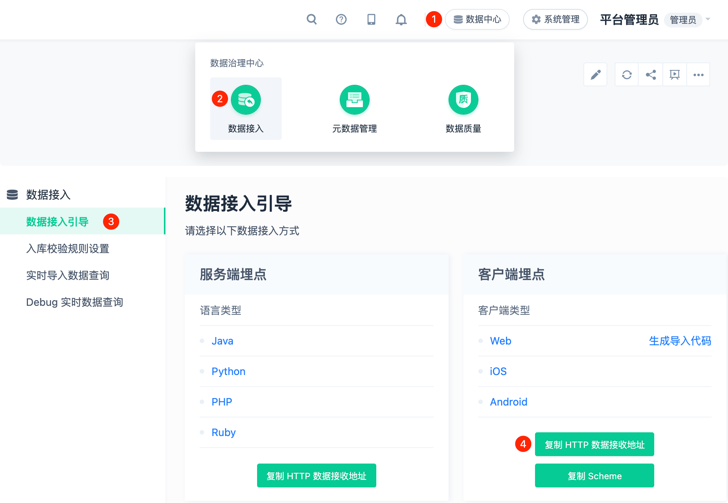Click the refresh icon on the right
The image size is (728, 503).
pos(626,74)
